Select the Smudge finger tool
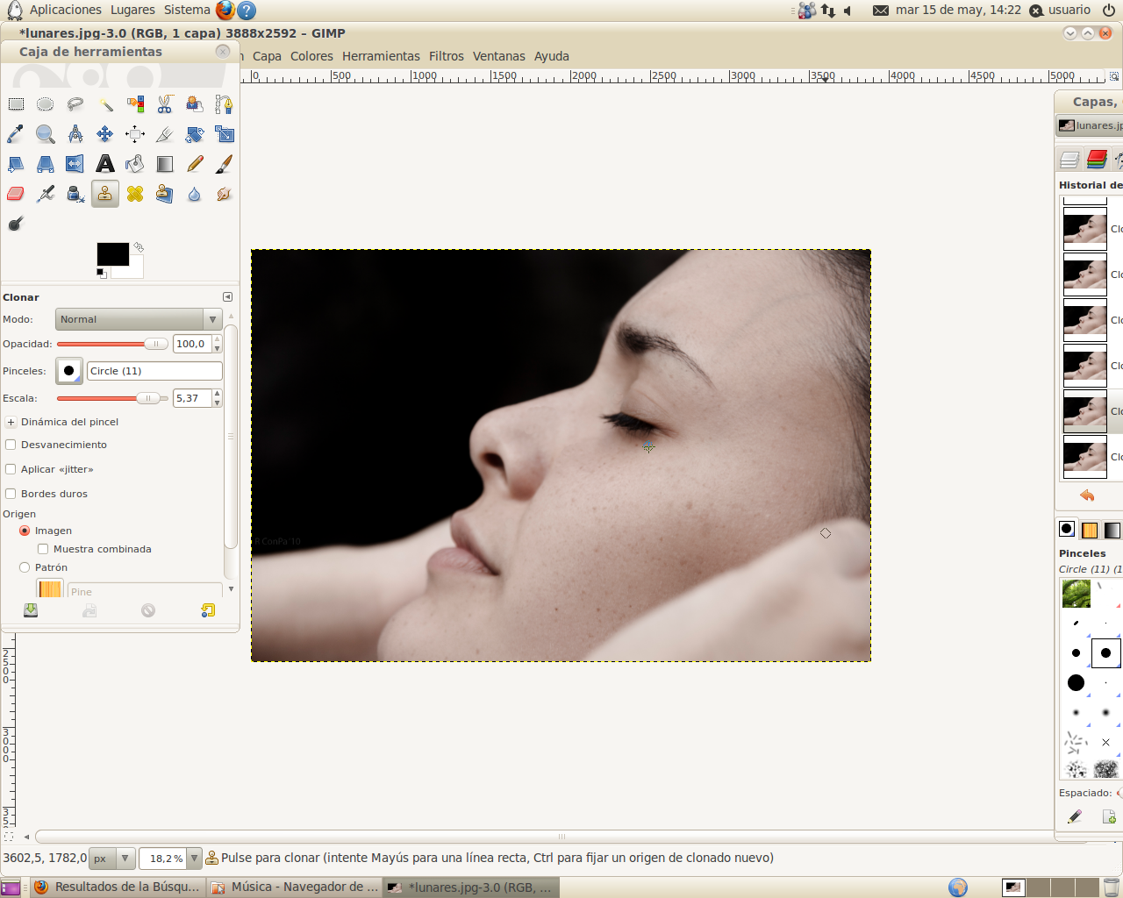 coord(225,194)
